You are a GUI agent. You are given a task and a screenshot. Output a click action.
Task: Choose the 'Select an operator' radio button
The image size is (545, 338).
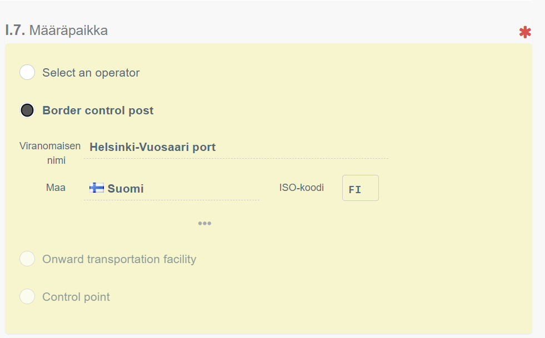(27, 73)
